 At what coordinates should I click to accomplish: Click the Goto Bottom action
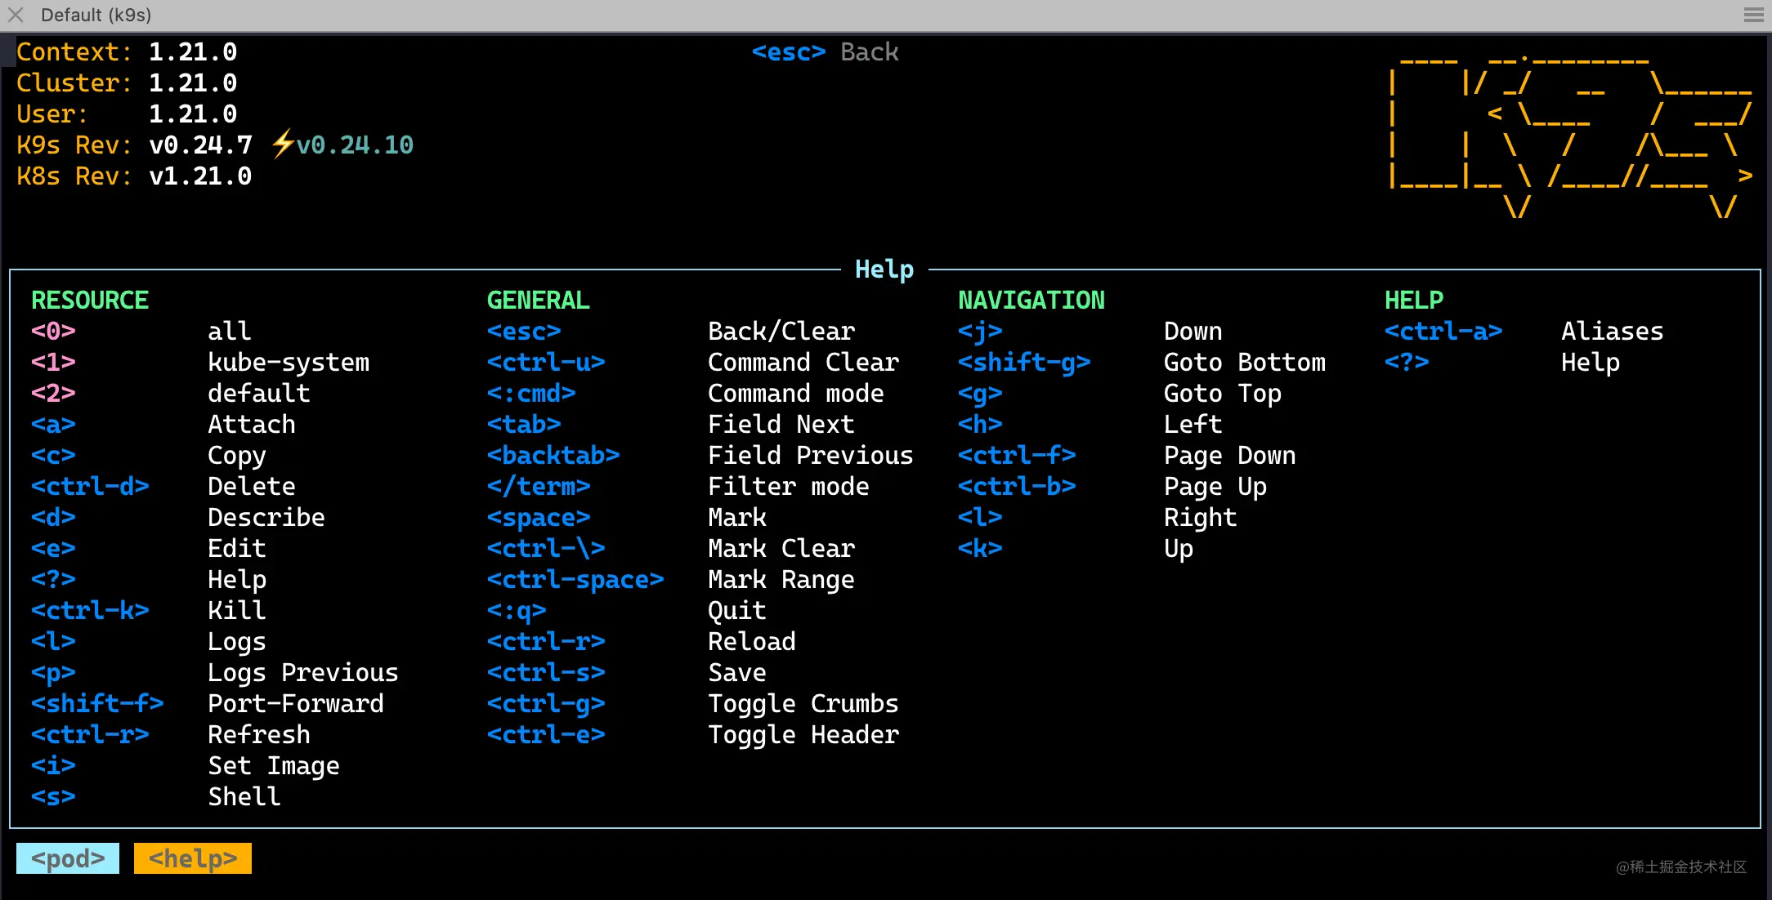(1245, 363)
